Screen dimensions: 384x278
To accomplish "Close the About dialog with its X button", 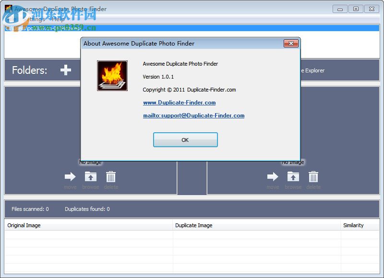I will coord(292,44).
